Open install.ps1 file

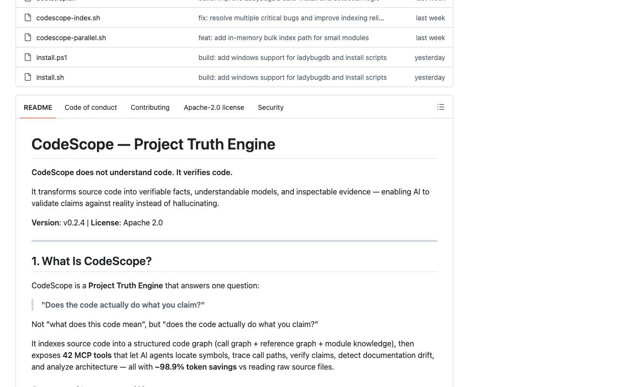click(52, 58)
